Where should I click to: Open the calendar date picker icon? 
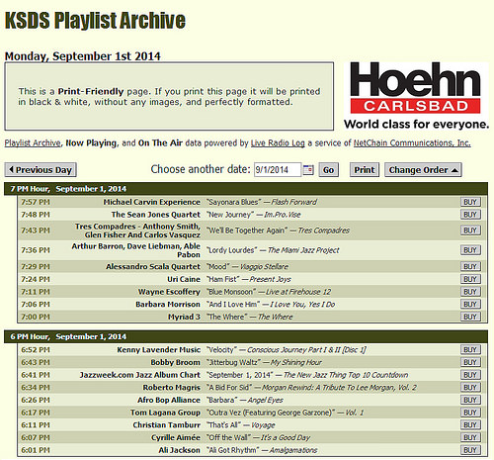(308, 170)
